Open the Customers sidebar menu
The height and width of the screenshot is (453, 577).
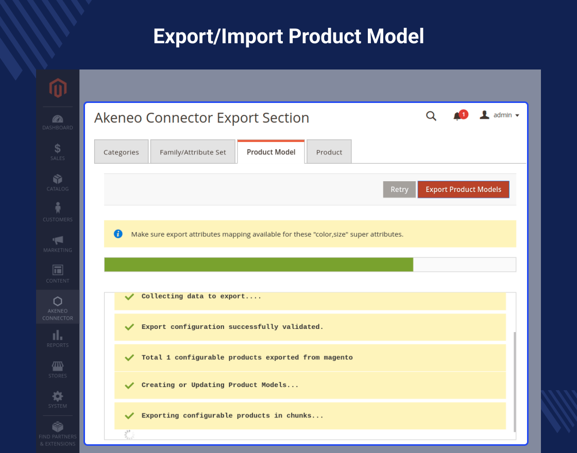point(58,213)
